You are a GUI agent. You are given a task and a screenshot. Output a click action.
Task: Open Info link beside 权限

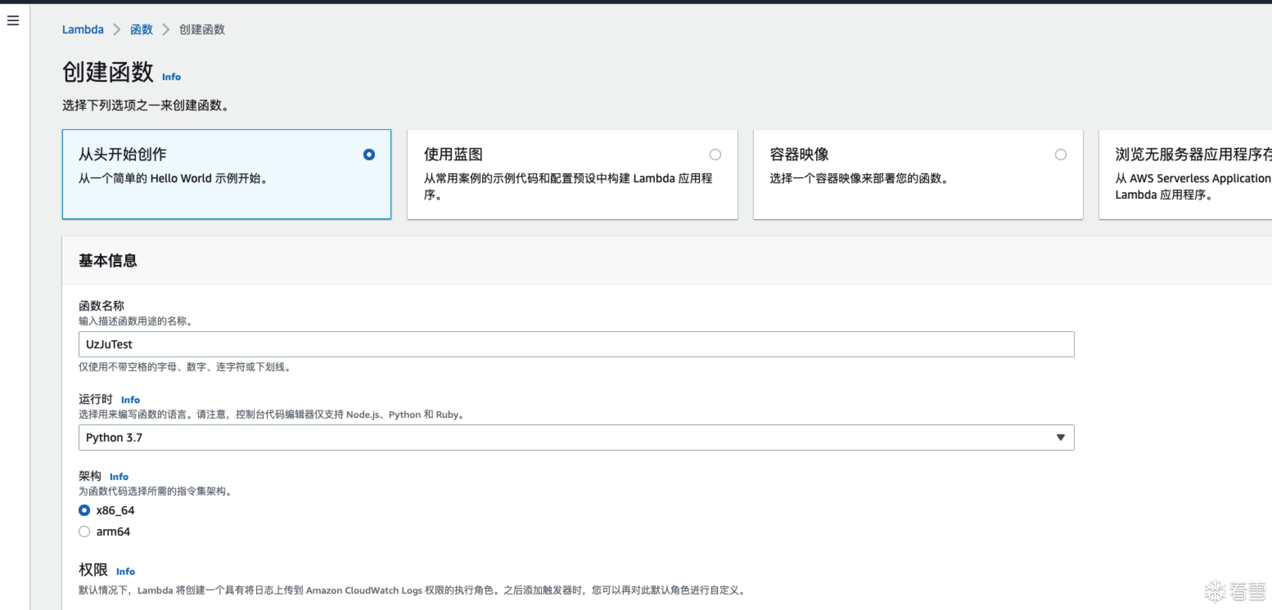point(125,572)
